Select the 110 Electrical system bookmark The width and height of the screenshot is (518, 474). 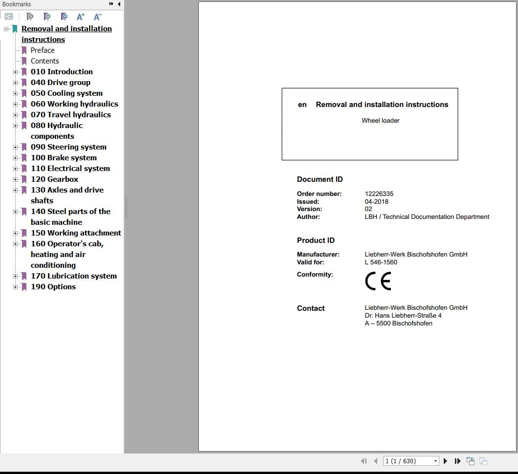[70, 169]
